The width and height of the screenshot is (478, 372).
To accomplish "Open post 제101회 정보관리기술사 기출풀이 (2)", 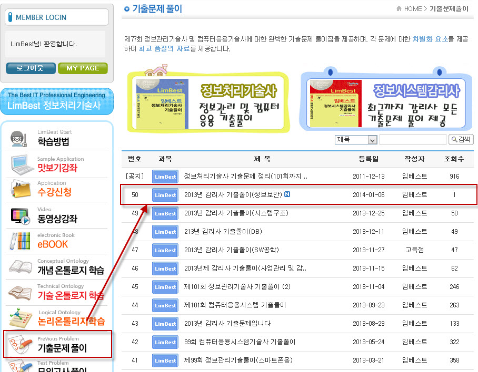I will [x=237, y=286].
